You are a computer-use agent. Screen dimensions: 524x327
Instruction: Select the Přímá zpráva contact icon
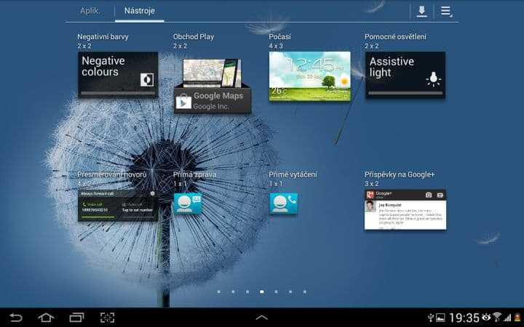187,203
